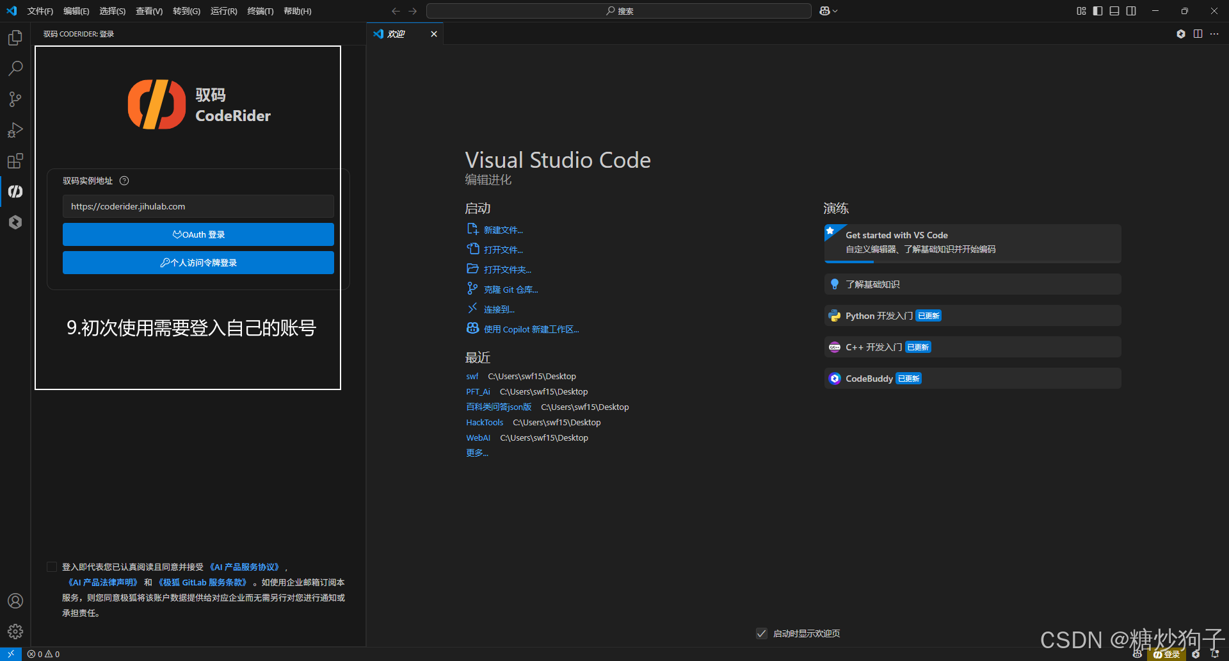Go forward with the right arrow

coord(413,11)
